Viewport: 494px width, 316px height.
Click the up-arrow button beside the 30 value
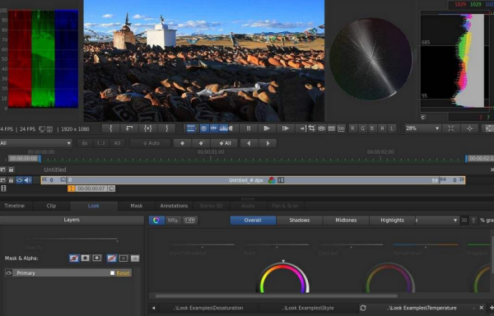pyautogui.click(x=473, y=221)
